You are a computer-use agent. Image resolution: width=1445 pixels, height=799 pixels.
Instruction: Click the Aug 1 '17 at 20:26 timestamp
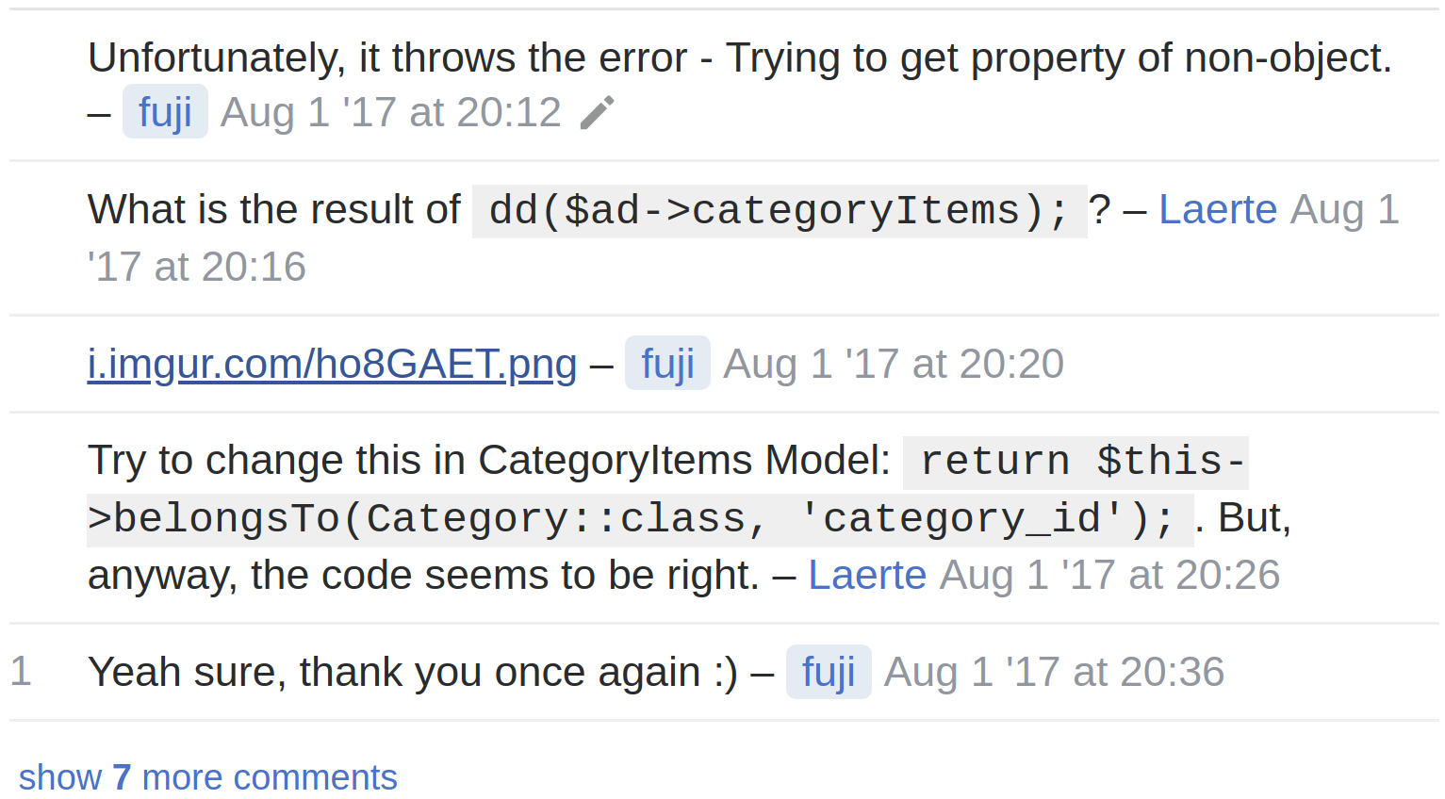[1109, 575]
